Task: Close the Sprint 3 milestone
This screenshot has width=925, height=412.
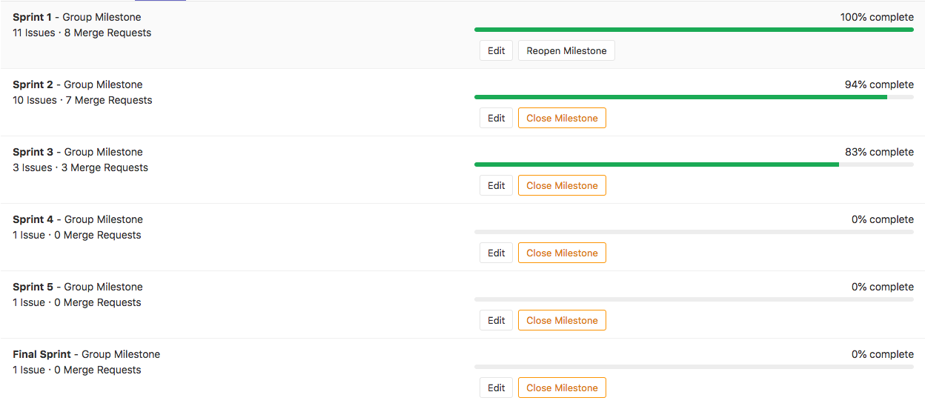Action: 562,186
